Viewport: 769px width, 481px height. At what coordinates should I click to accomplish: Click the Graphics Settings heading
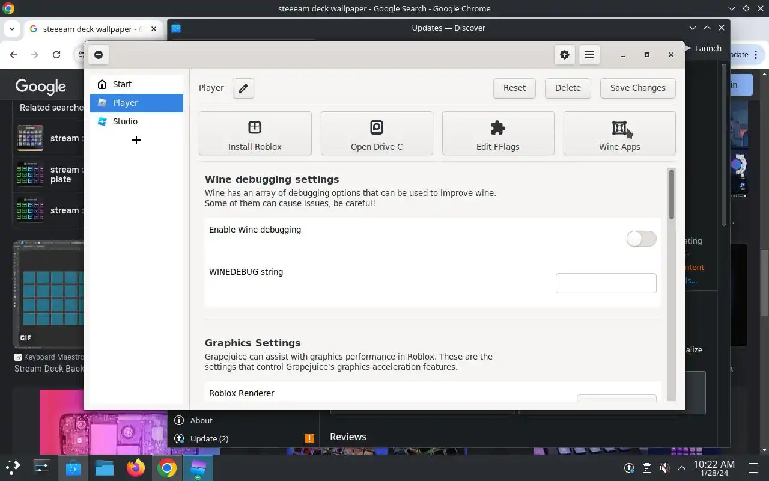point(252,343)
